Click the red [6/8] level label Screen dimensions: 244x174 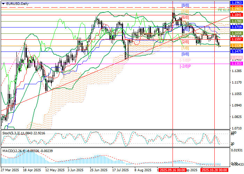pyautogui.click(x=185, y=17)
